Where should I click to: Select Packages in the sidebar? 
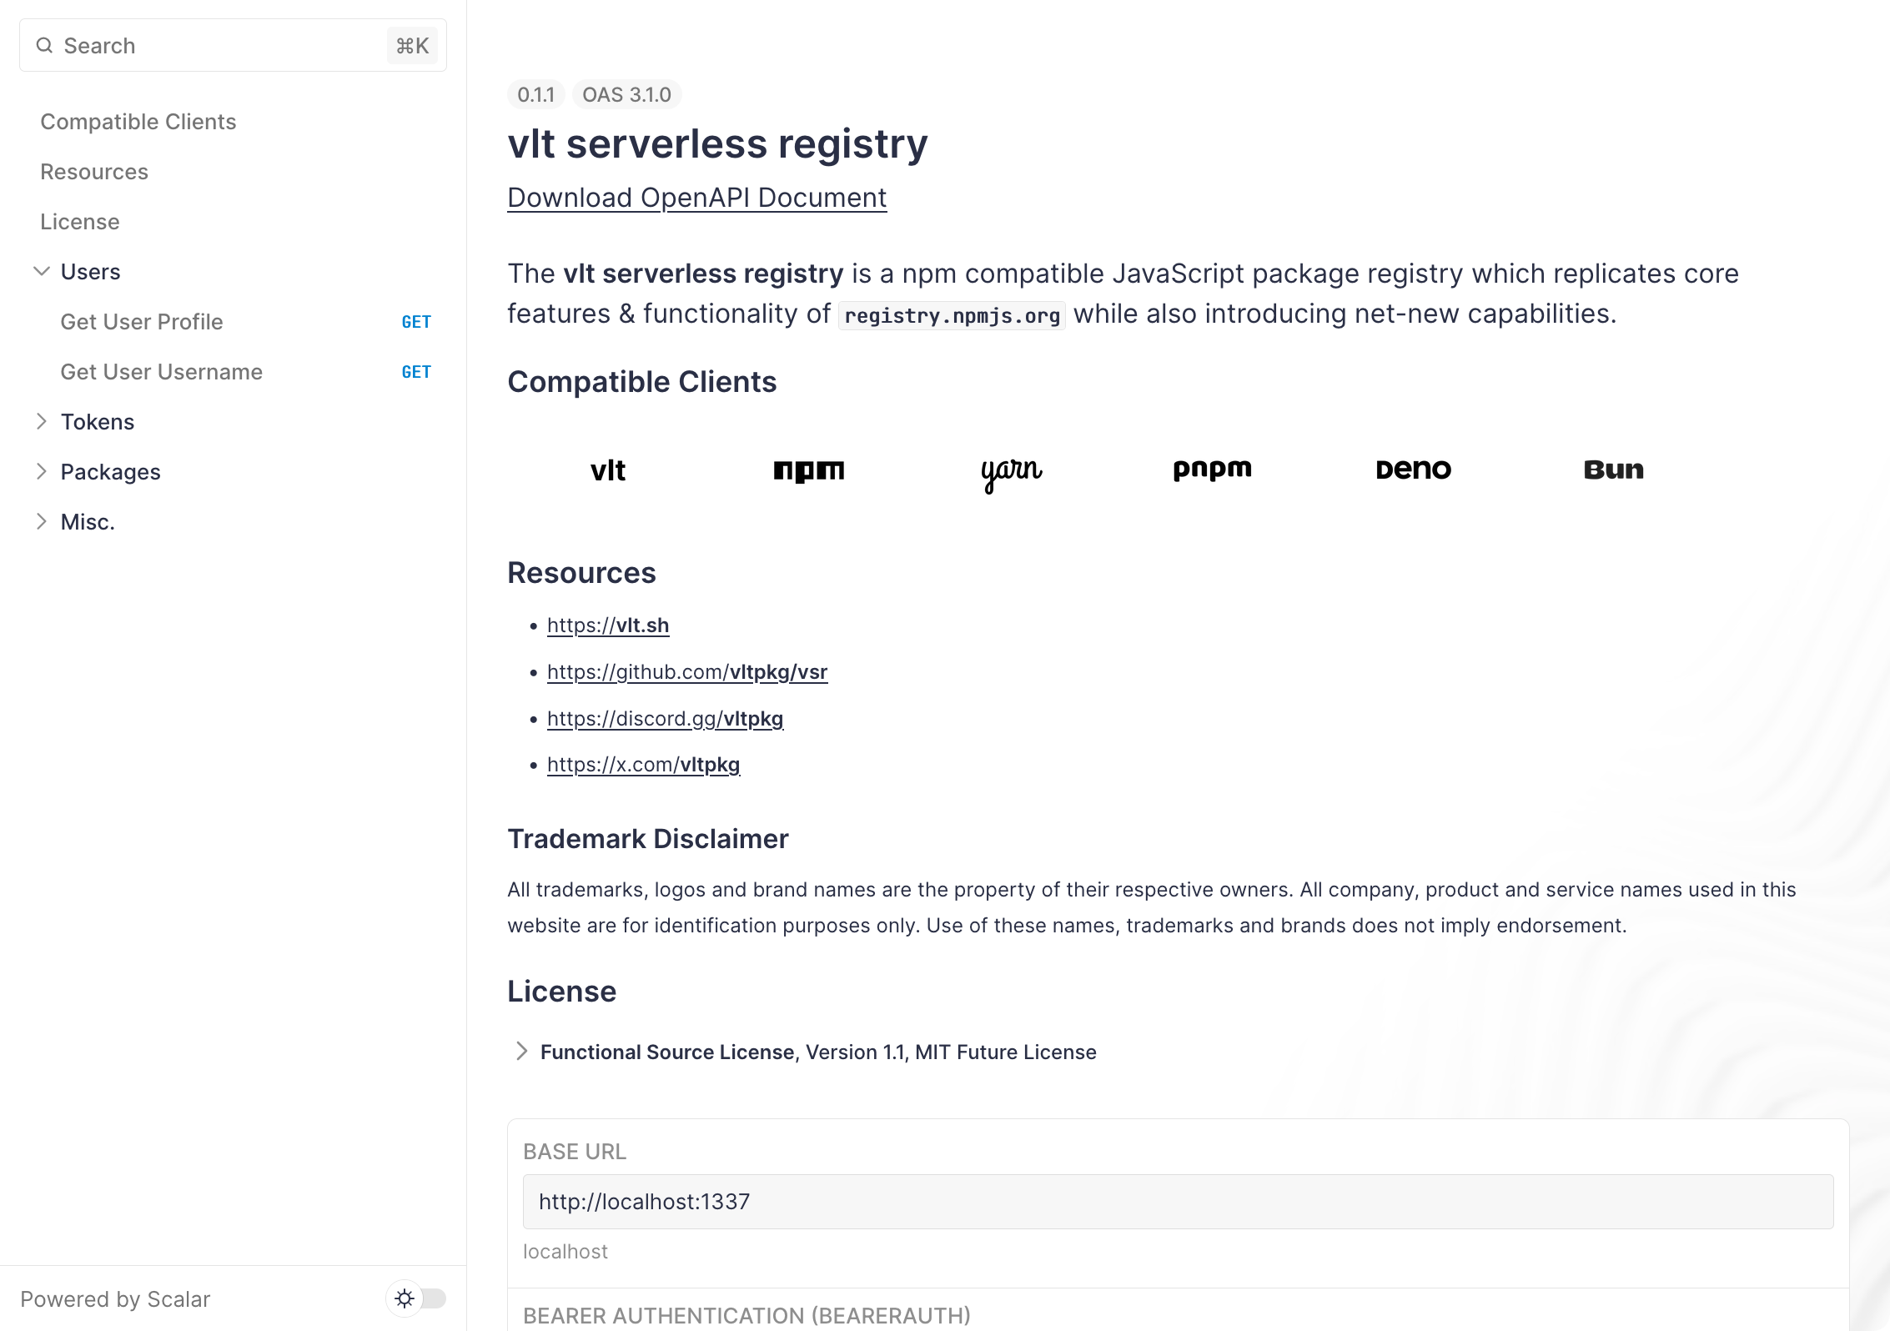[111, 472]
